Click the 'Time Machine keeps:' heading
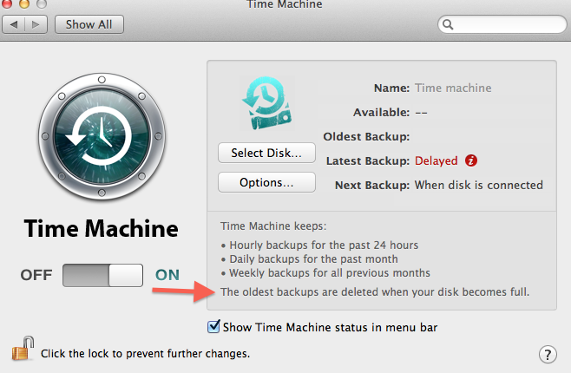The image size is (571, 373). [x=273, y=226]
